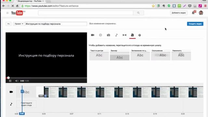The width and height of the screenshot is (208, 117).
Task: Close the 'Видеоредактор - YouTube' tab
Action: coord(43,1)
